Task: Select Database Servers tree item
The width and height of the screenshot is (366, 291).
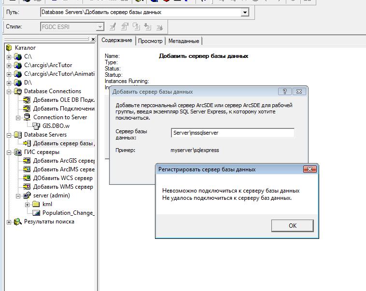Action: click(x=45, y=135)
